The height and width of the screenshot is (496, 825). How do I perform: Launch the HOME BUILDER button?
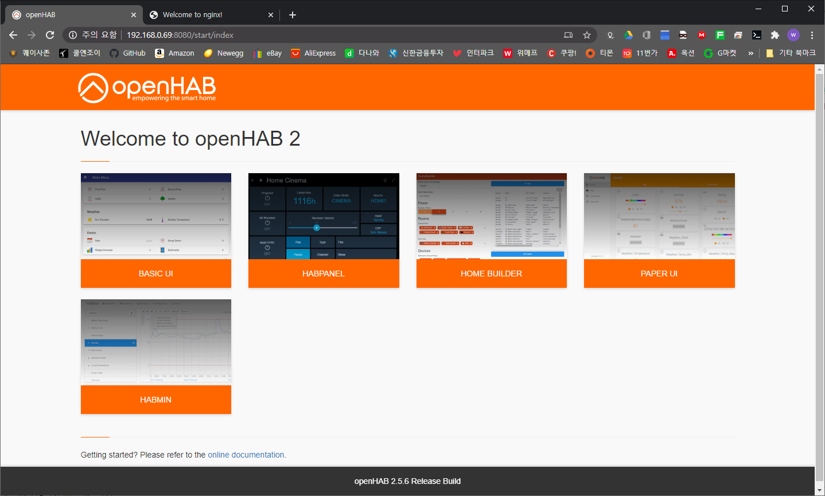(x=492, y=274)
